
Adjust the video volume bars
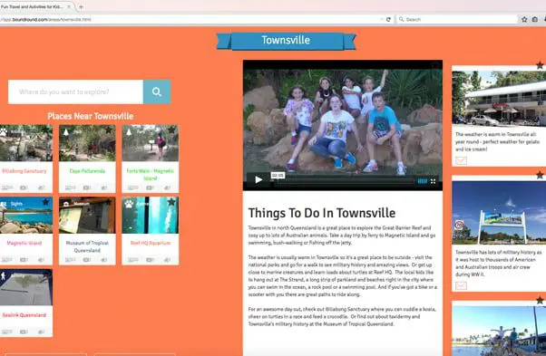[422, 181]
